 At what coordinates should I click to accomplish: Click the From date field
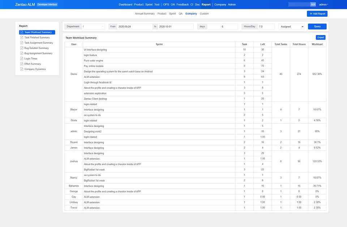134,26
